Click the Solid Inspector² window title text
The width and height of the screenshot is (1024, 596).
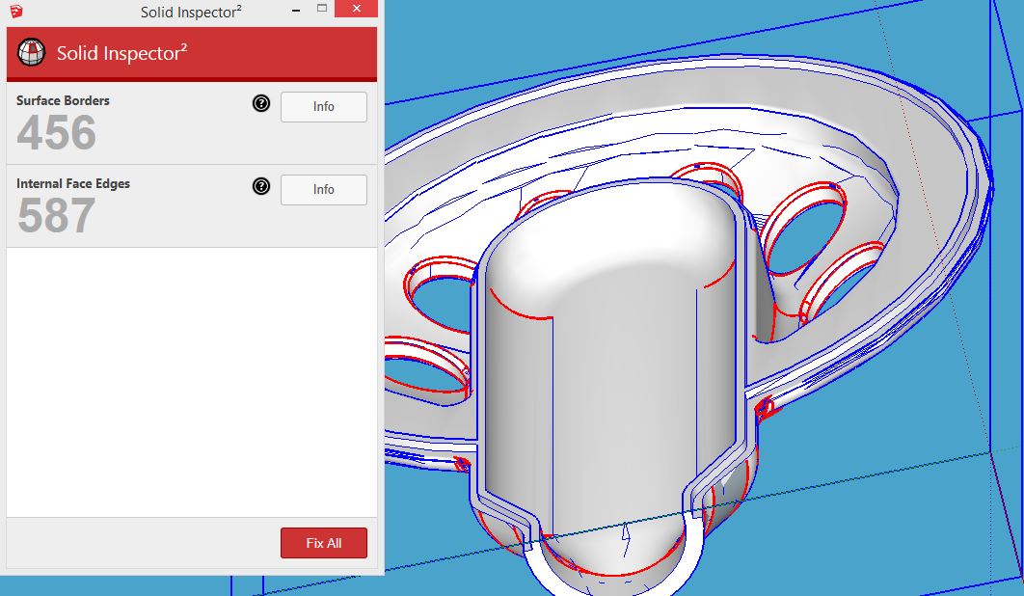191,13
